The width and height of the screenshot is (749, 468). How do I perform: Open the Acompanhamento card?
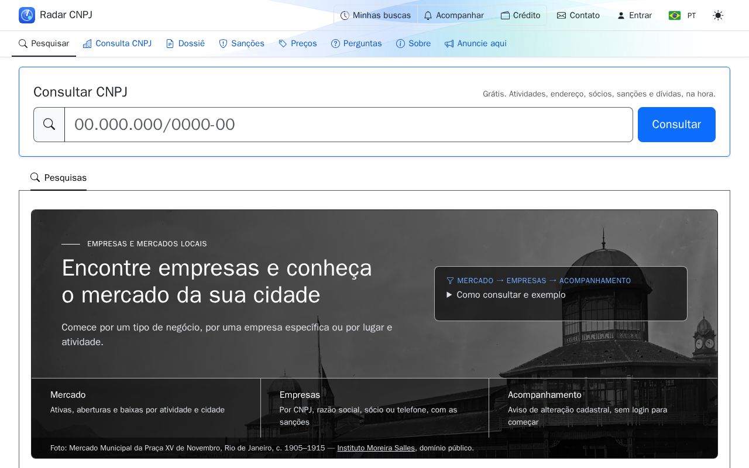(x=603, y=408)
